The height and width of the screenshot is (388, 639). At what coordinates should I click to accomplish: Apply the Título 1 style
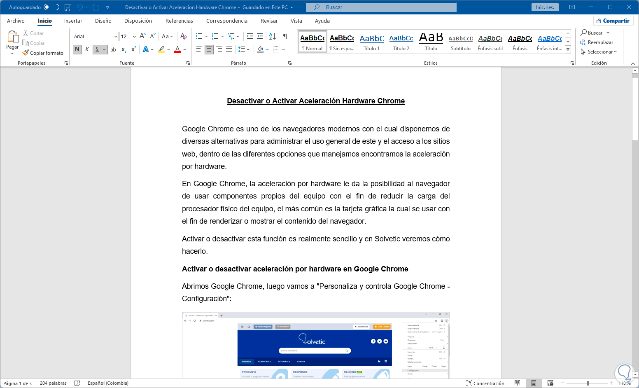pyautogui.click(x=372, y=42)
